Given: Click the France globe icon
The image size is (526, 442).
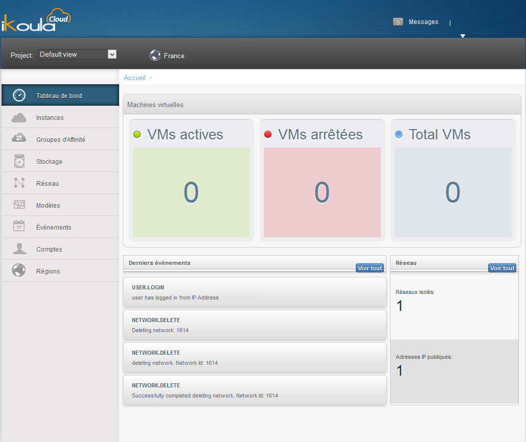Looking at the screenshot, I should [x=155, y=55].
